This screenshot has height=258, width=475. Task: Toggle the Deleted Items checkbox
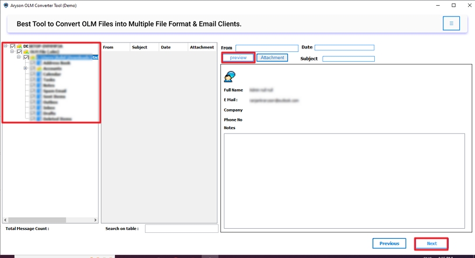33,119
